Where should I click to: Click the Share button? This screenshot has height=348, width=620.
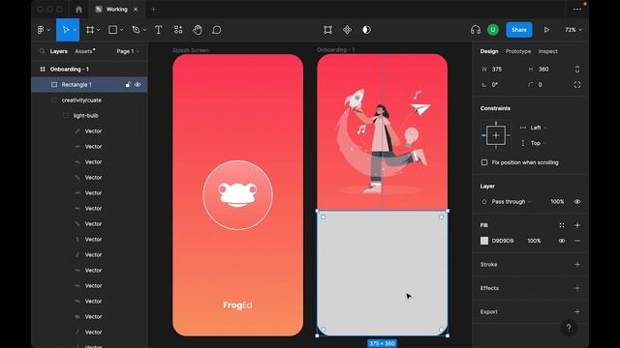click(519, 30)
